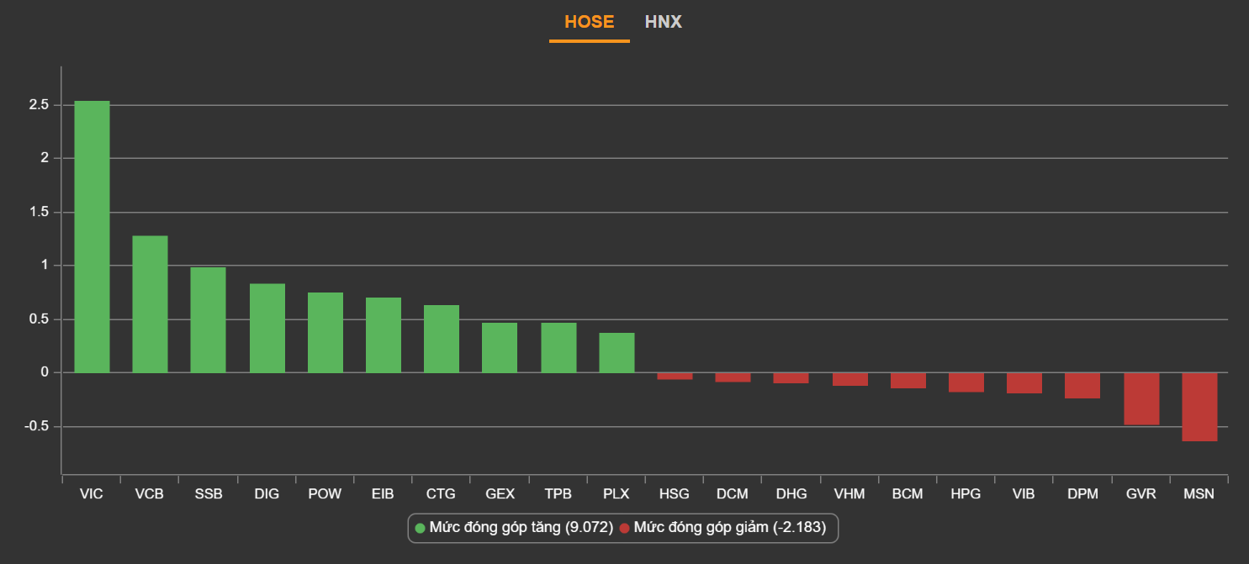Click the red legend dot
The height and width of the screenshot is (564, 1249).
tap(624, 528)
